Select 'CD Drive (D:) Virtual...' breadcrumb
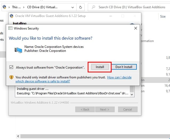Viewport: 170px width, 139px height. (x=42, y=7)
